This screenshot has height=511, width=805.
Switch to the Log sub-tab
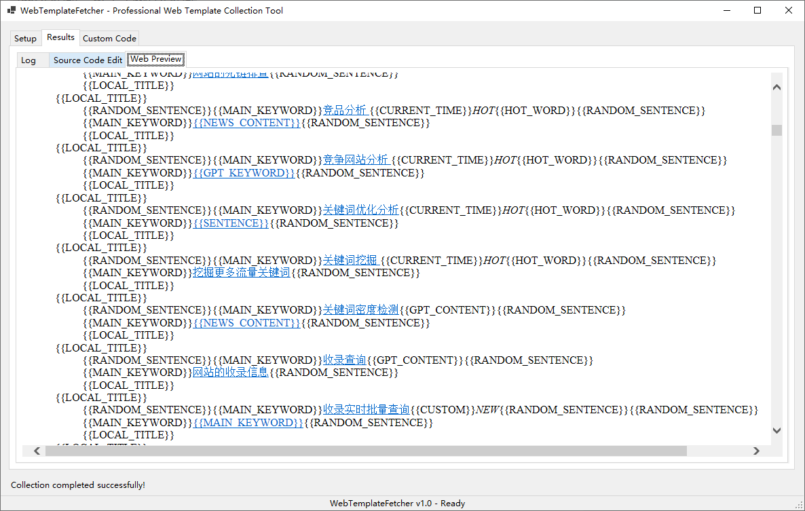click(28, 60)
